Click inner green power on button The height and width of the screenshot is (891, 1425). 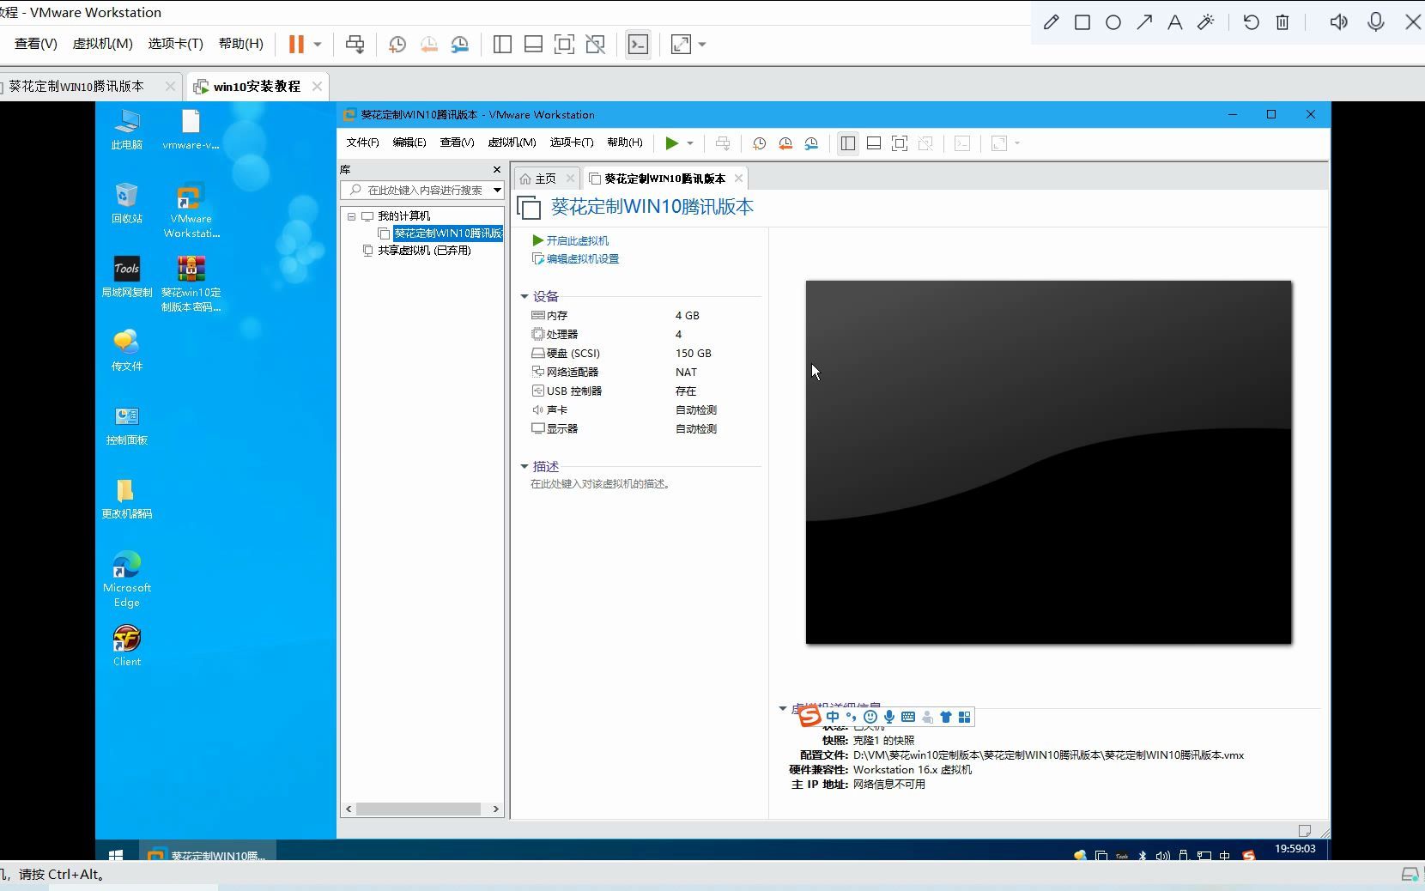[x=672, y=143]
